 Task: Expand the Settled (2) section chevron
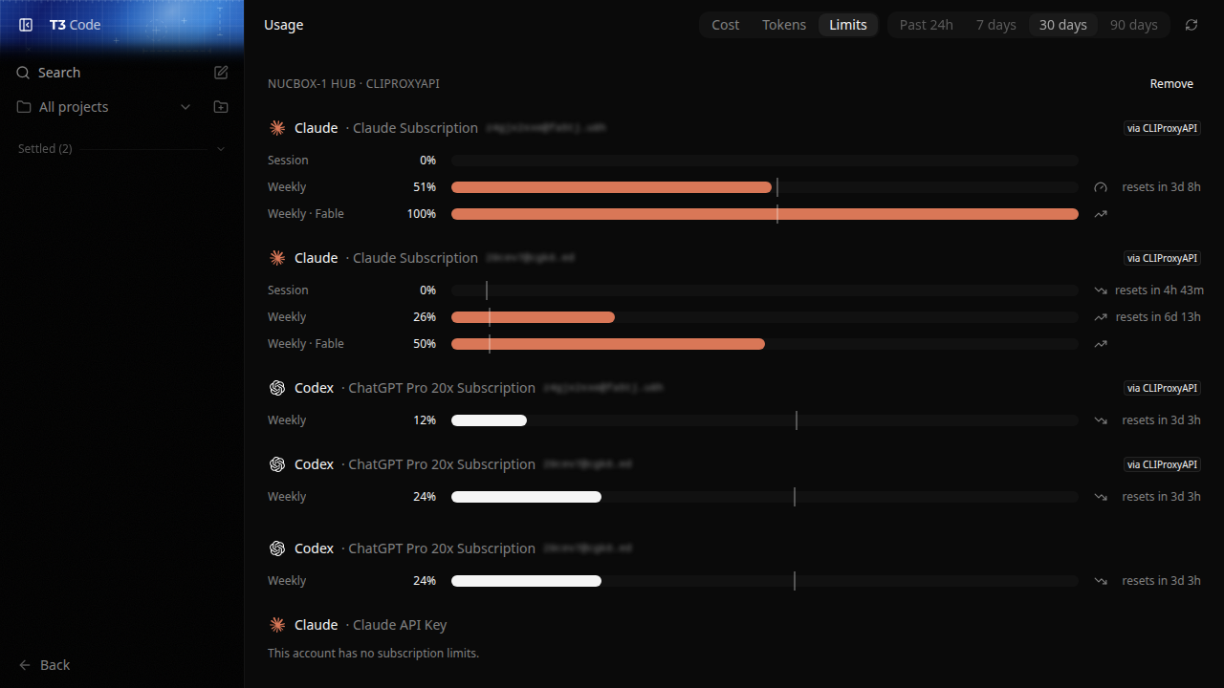tap(221, 149)
